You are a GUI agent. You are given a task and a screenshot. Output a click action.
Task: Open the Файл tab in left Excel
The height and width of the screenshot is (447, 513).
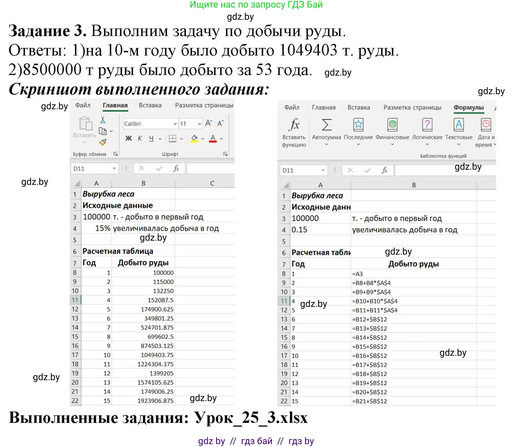[83, 105]
